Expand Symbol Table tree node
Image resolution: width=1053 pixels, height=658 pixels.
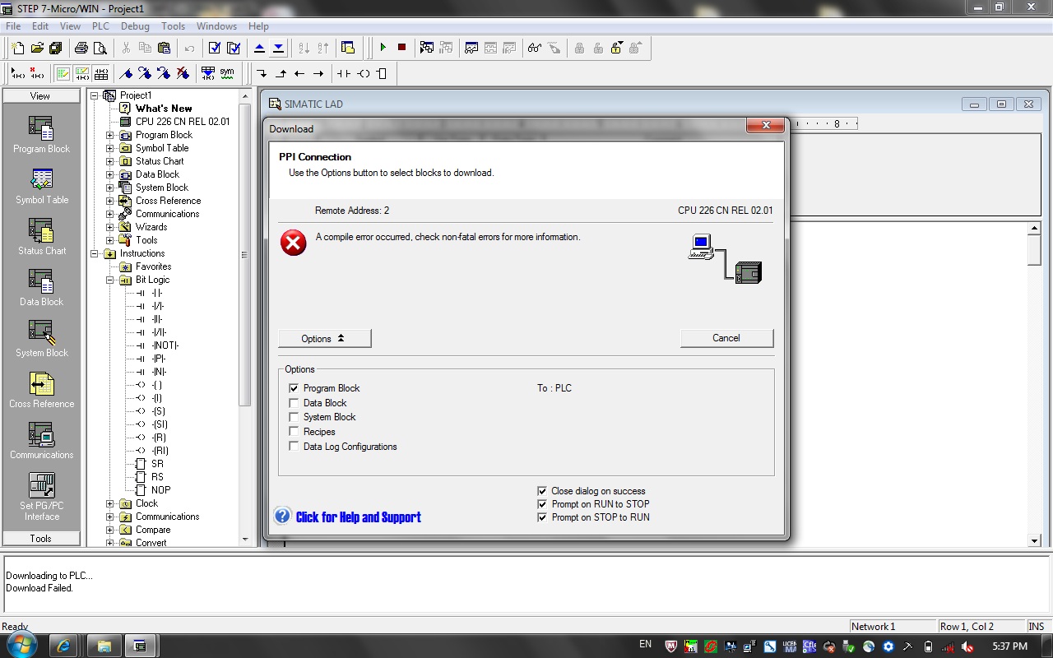(x=110, y=148)
